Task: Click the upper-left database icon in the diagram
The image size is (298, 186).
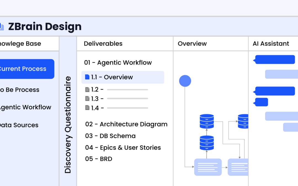Action: [207, 121]
